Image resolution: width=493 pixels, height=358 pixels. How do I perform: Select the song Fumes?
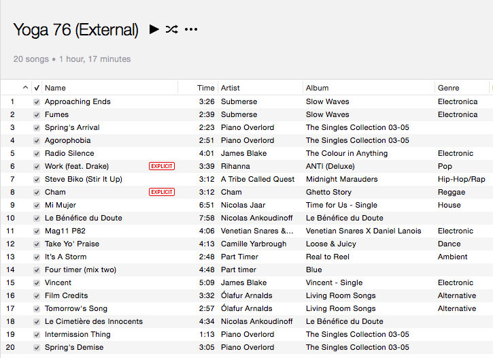coord(56,114)
